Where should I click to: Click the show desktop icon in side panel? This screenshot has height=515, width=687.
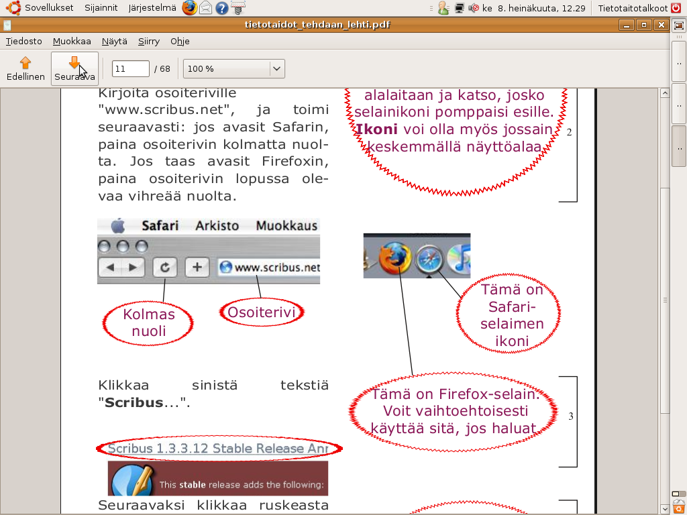(679, 26)
